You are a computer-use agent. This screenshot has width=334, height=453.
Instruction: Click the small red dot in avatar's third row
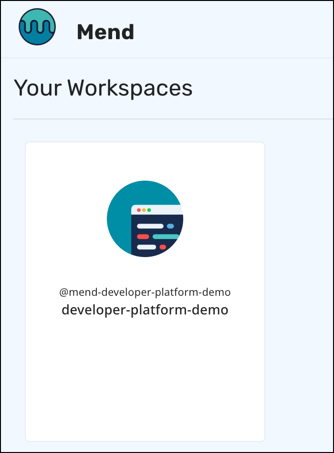click(x=163, y=247)
